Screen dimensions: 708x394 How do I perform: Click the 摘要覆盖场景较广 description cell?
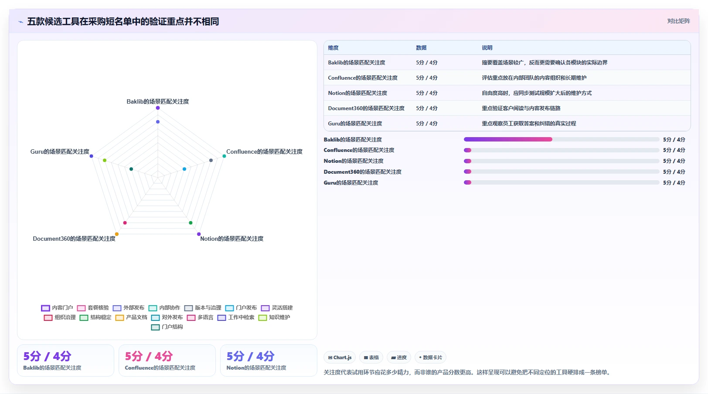click(545, 63)
